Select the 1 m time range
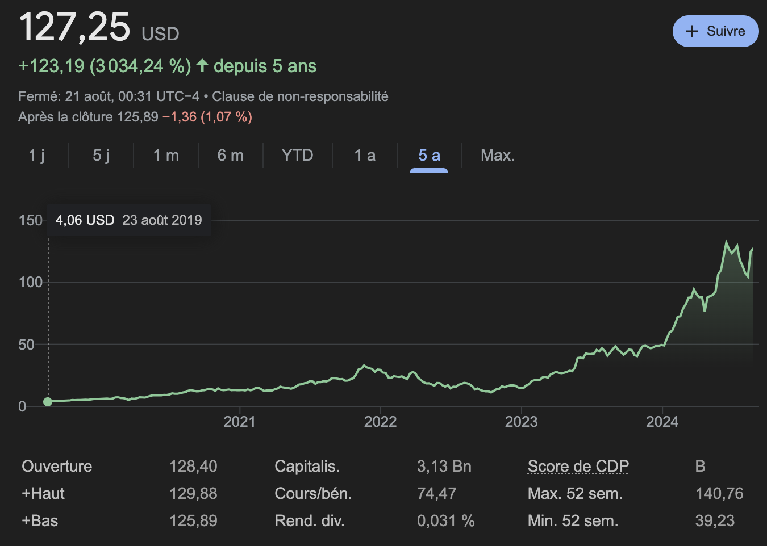 click(x=165, y=155)
